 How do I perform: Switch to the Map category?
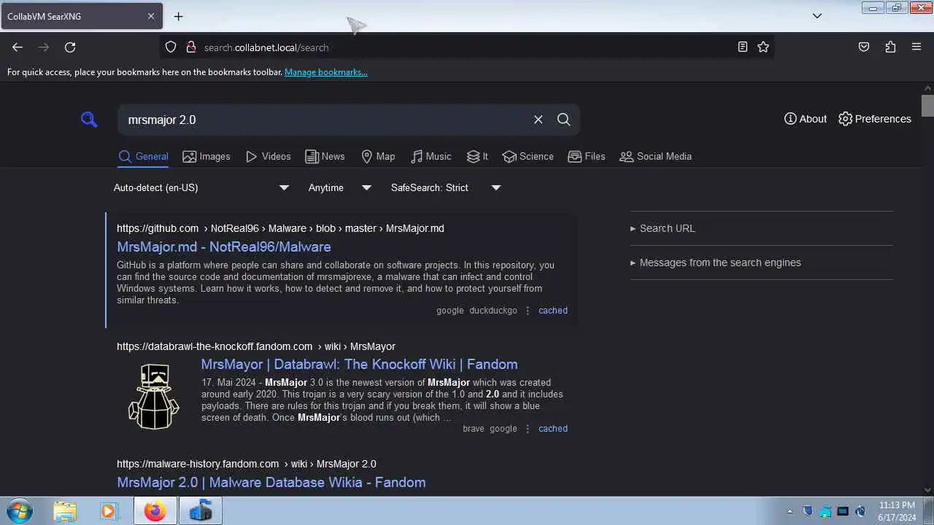point(378,157)
